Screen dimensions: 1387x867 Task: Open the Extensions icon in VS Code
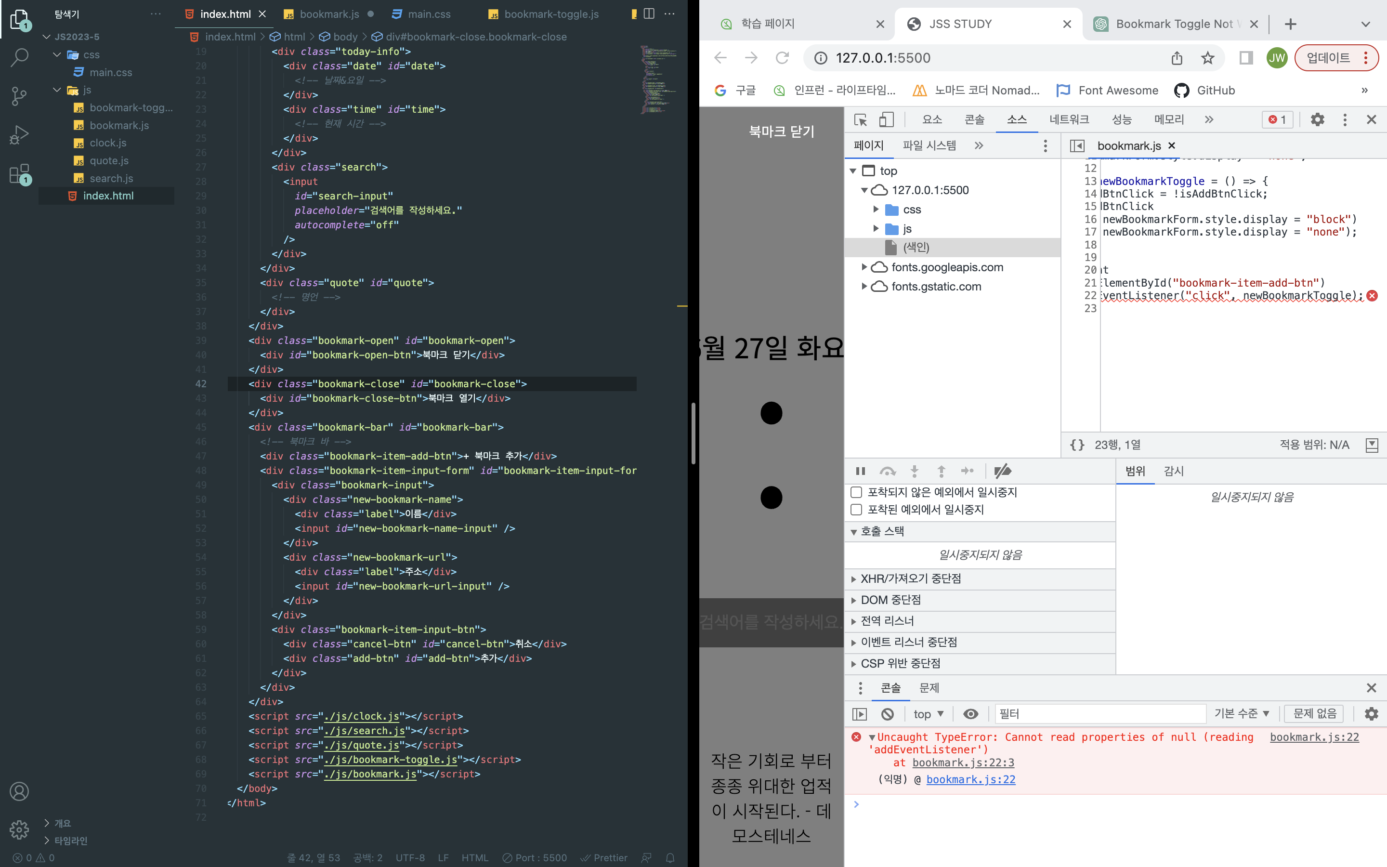[x=19, y=174]
